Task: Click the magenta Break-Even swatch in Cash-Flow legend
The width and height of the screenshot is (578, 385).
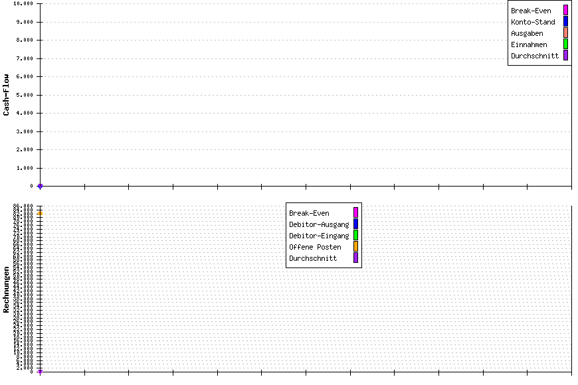Action: (565, 11)
